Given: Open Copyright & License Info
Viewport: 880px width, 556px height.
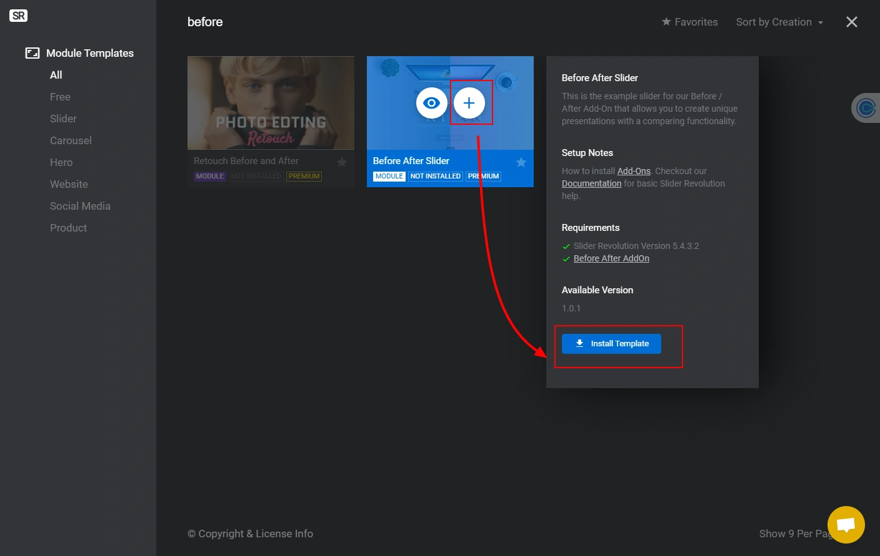Looking at the screenshot, I should click(x=250, y=534).
